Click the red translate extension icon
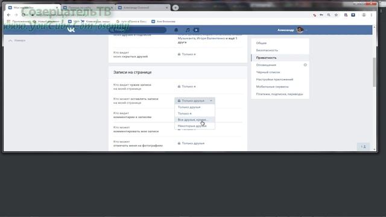The height and width of the screenshot is (217, 386). (314, 15)
